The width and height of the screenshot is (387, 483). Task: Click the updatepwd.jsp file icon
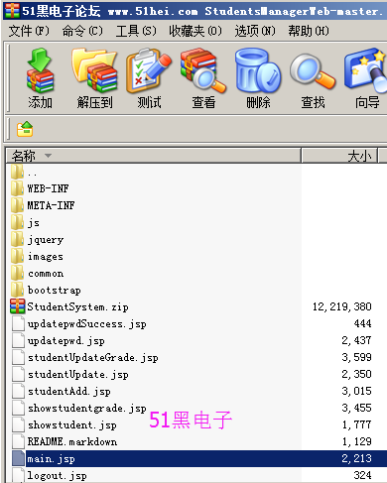18,340
